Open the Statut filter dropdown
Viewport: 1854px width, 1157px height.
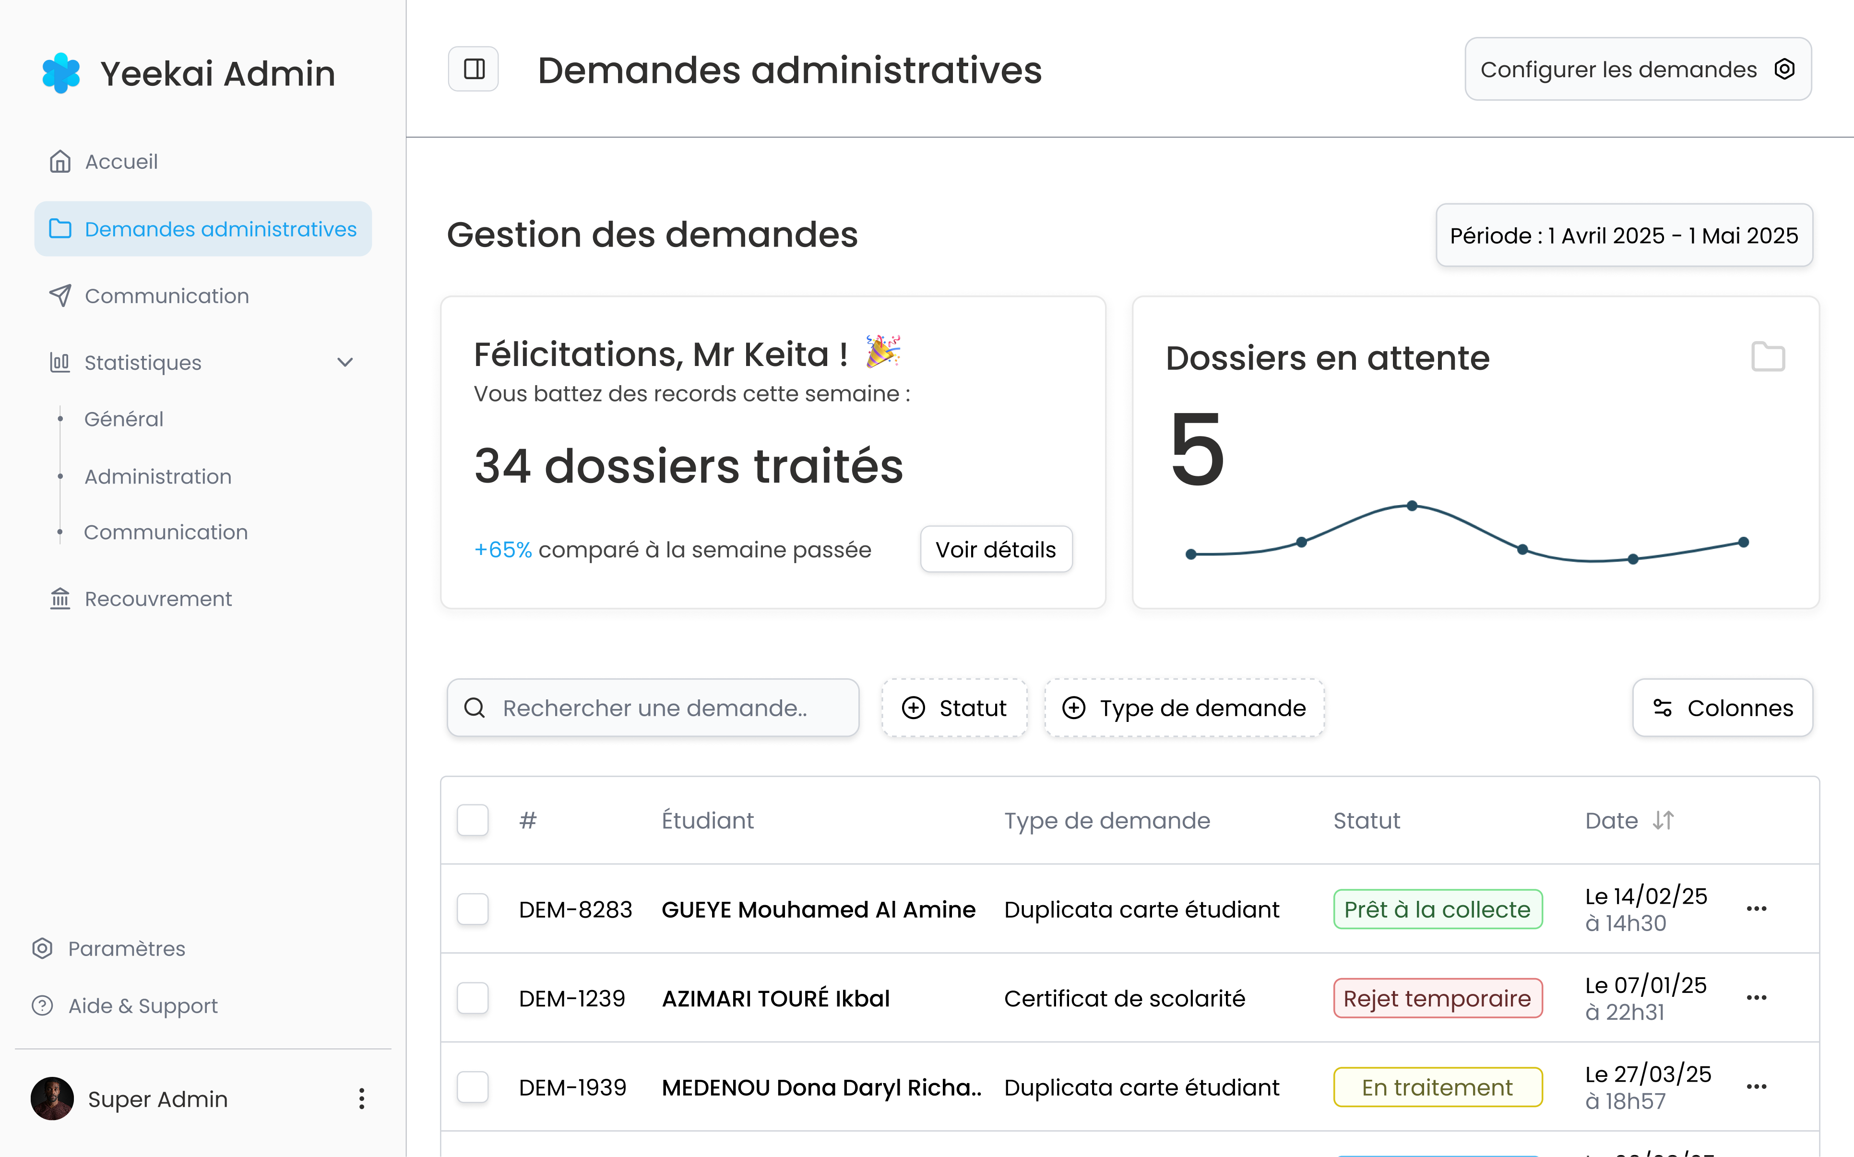point(954,708)
